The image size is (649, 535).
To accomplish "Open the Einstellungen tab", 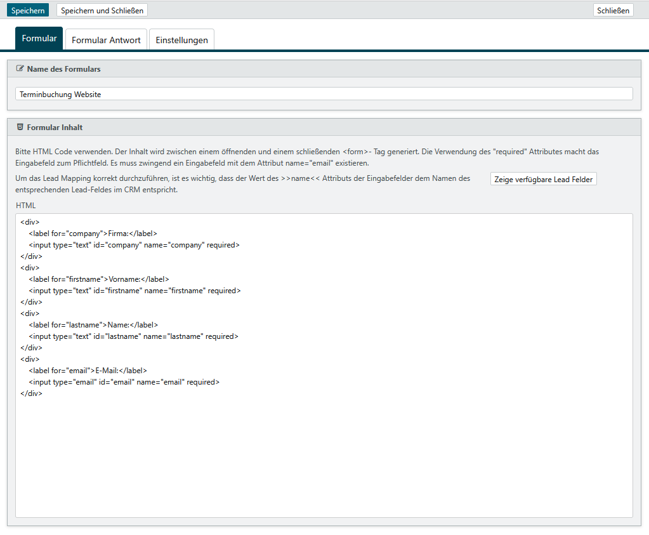I will (181, 40).
